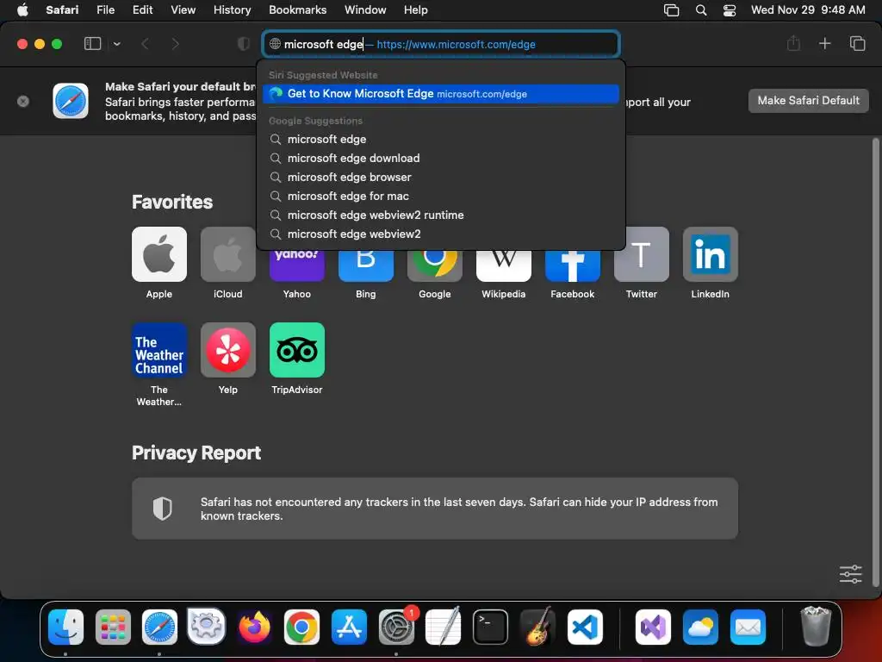Open the Safari sidebar toggle icon

92,43
